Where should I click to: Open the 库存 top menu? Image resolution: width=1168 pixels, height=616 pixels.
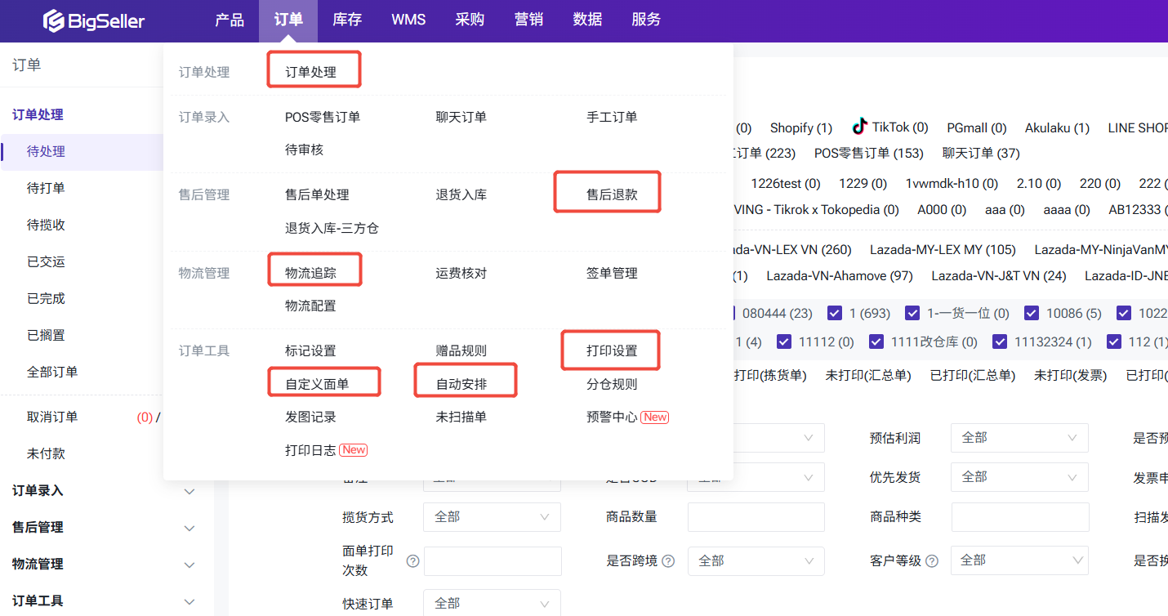tap(347, 20)
